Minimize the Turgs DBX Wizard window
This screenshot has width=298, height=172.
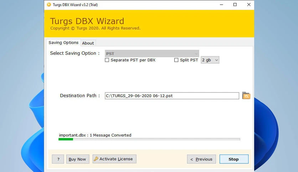(x=221, y=5)
